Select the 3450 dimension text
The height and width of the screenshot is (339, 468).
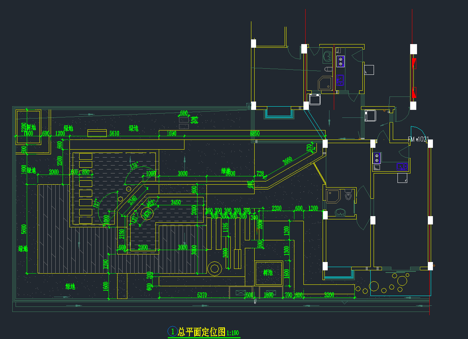coord(176,202)
